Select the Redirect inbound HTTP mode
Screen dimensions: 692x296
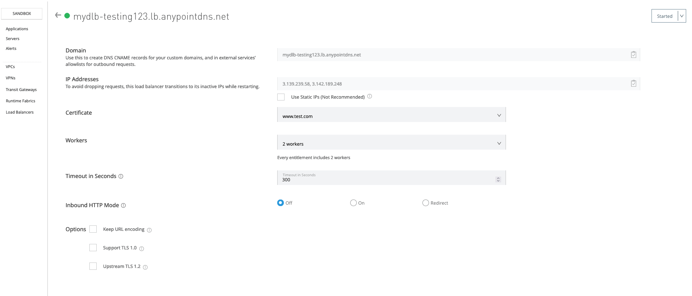(x=425, y=203)
